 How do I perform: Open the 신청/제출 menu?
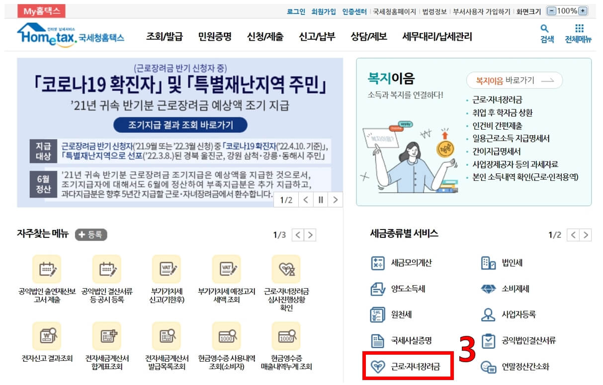[265, 36]
